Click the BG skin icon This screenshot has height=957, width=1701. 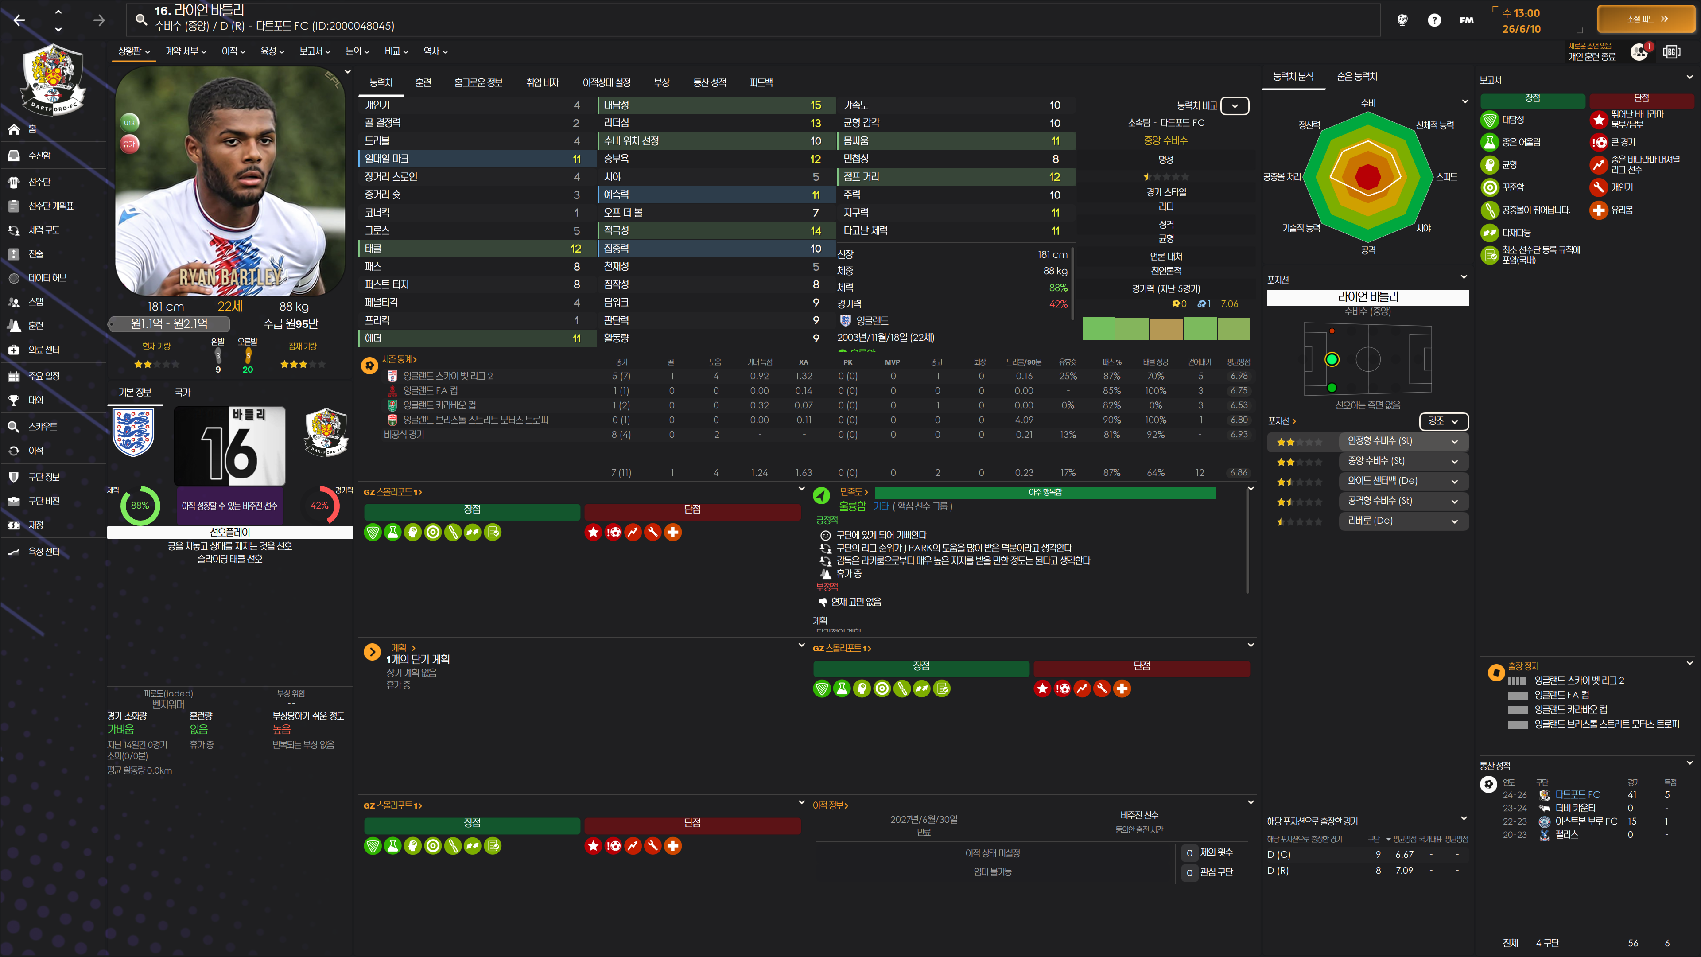pyautogui.click(x=1671, y=51)
